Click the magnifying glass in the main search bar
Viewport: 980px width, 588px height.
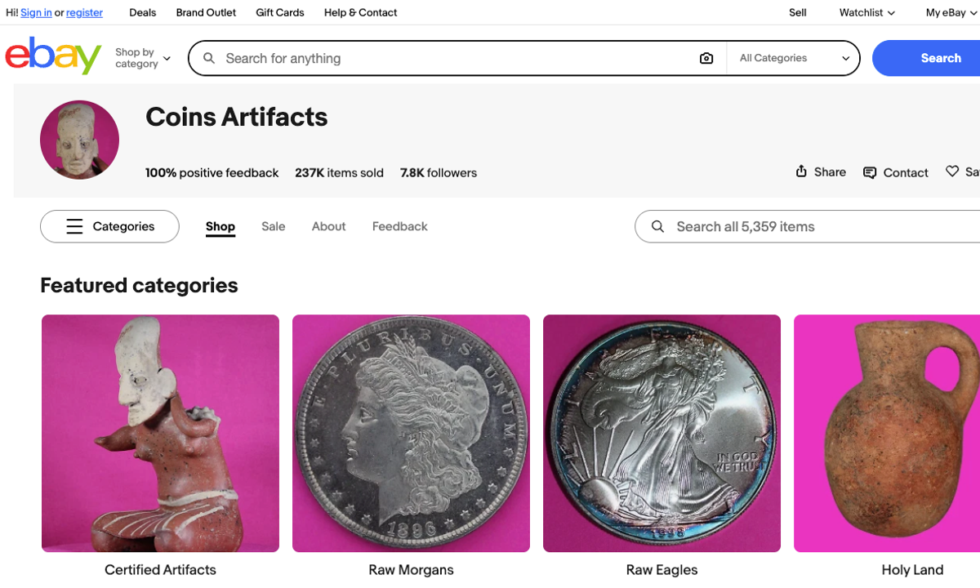point(209,57)
